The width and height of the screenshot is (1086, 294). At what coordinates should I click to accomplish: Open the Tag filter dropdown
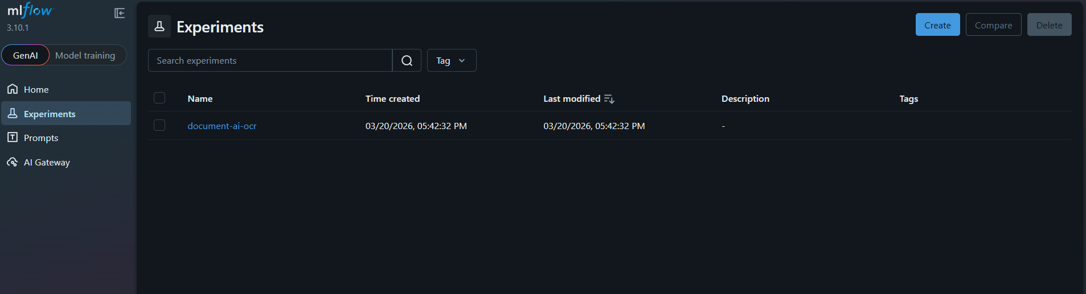pos(451,61)
